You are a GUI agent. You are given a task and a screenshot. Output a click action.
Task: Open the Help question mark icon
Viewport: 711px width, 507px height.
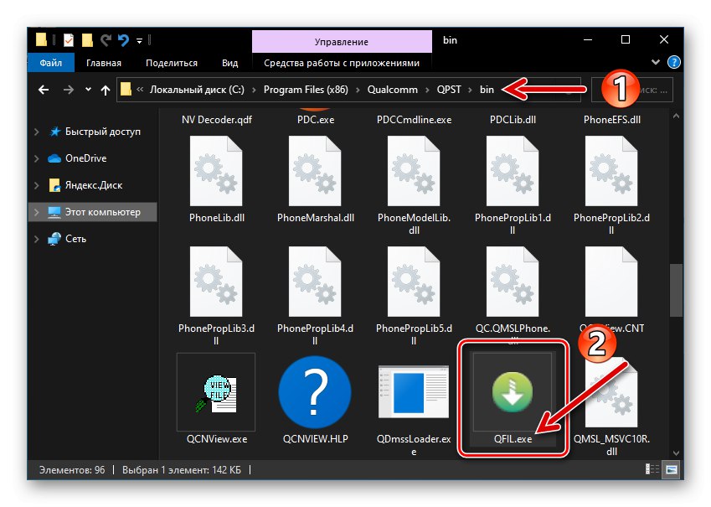674,62
